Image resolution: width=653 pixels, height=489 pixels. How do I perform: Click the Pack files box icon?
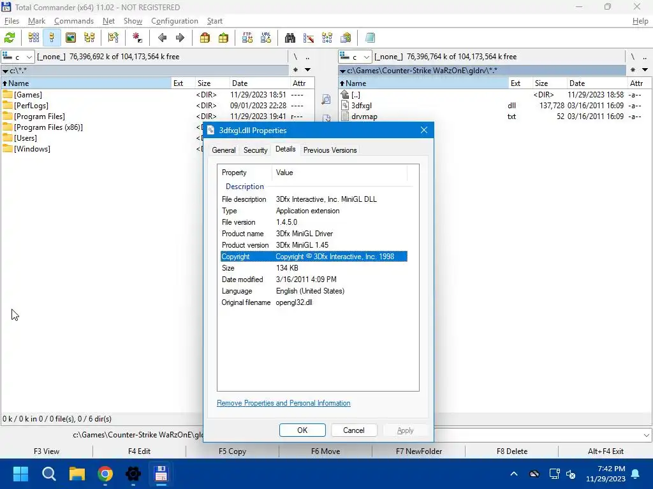tap(205, 38)
